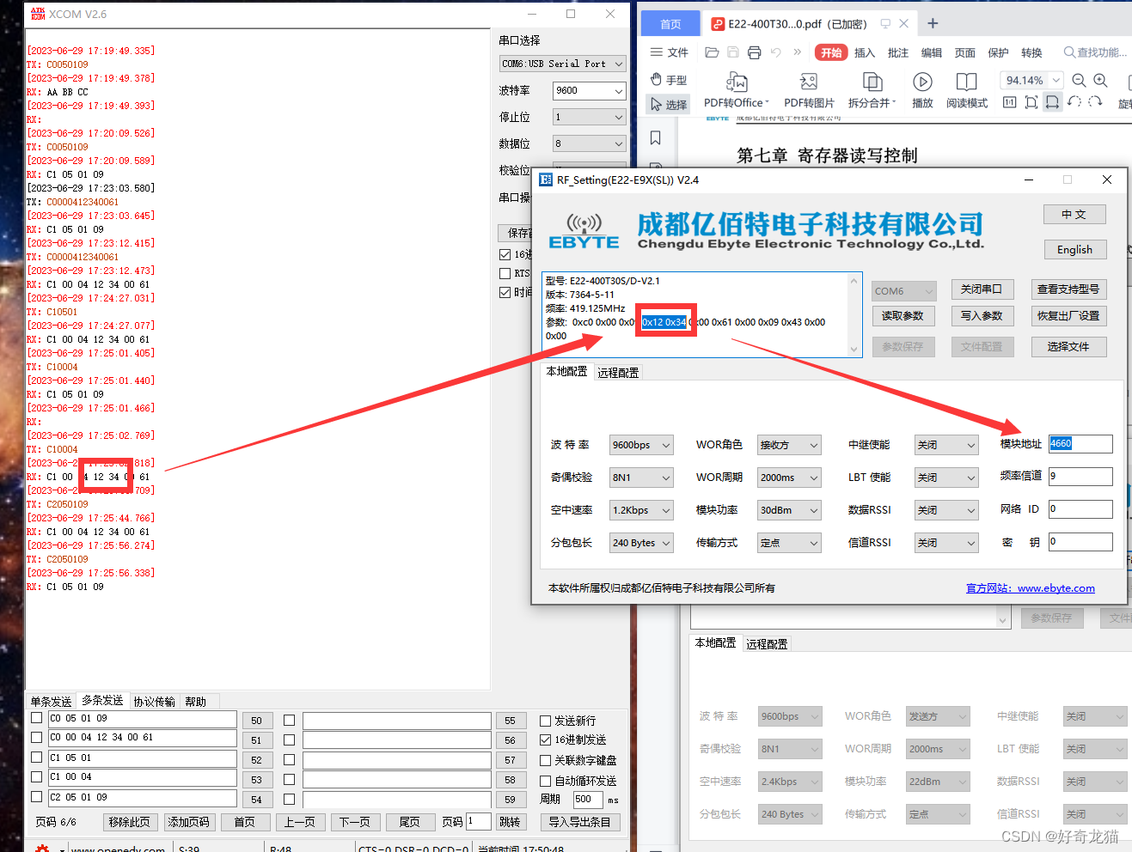Show more quick tools chevron icon
The height and width of the screenshot is (852, 1132).
797,52
